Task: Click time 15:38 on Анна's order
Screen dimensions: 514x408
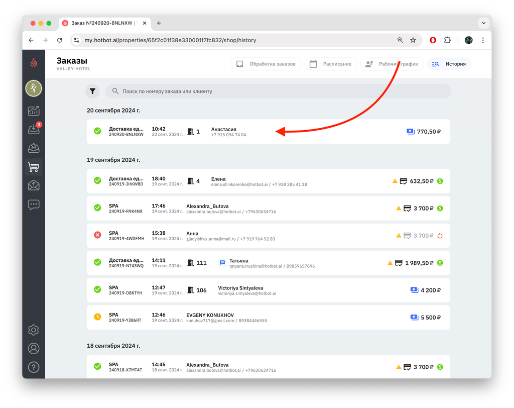Action: (x=158, y=233)
